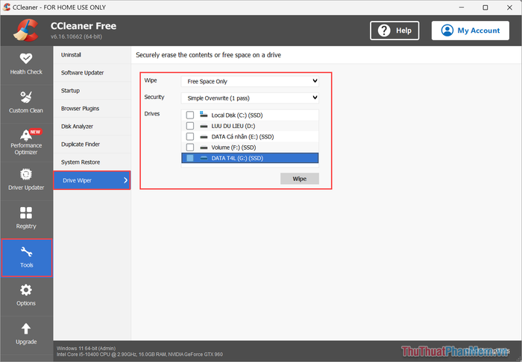Open the Health Check section
The image size is (522, 362).
[26, 65]
